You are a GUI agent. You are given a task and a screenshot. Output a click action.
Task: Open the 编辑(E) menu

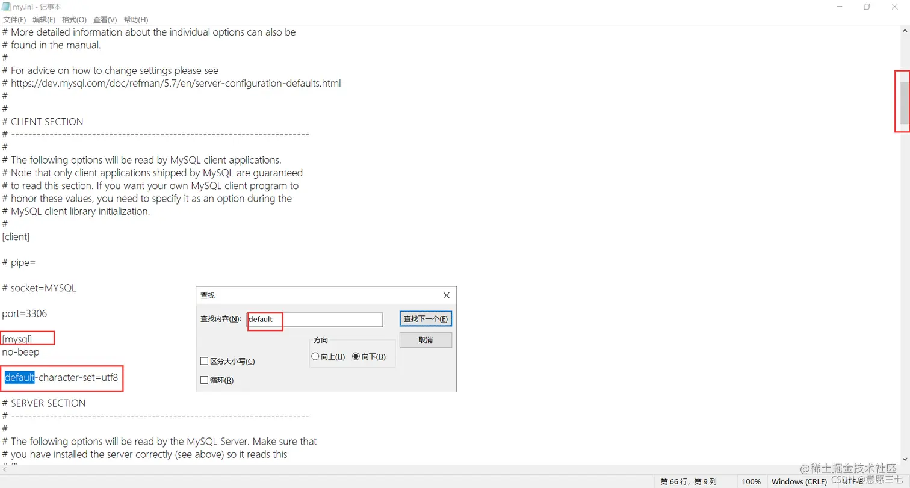44,20
